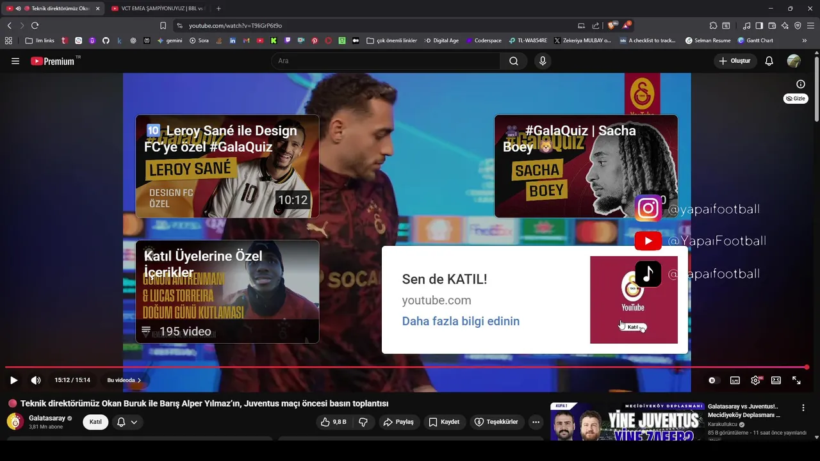Enter fullscreen mode
The width and height of the screenshot is (820, 461).
[796, 380]
